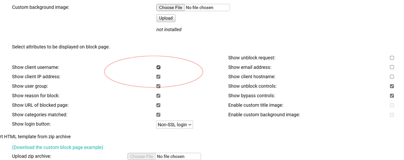This screenshot has width=404, height=160.
Task: Enable Show unblock request checkbox
Action: (392, 58)
